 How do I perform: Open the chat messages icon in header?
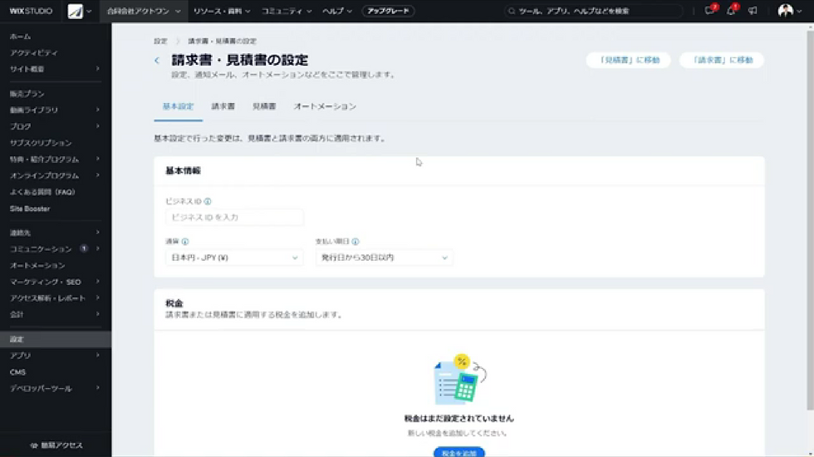[x=709, y=10]
